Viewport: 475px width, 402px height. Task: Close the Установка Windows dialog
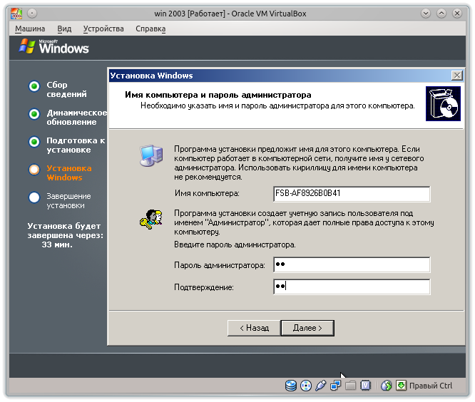[x=457, y=76]
